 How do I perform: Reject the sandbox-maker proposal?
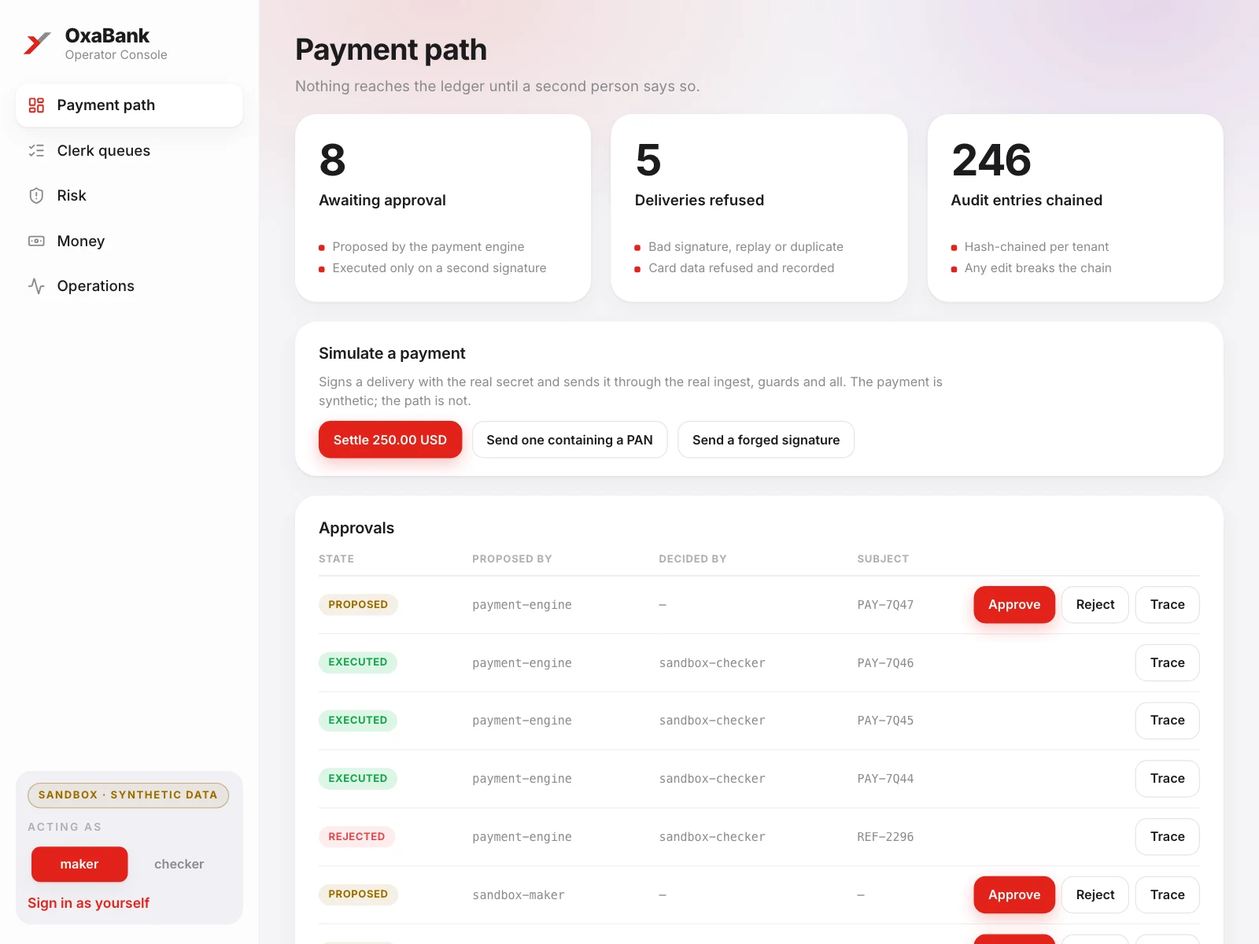point(1095,895)
